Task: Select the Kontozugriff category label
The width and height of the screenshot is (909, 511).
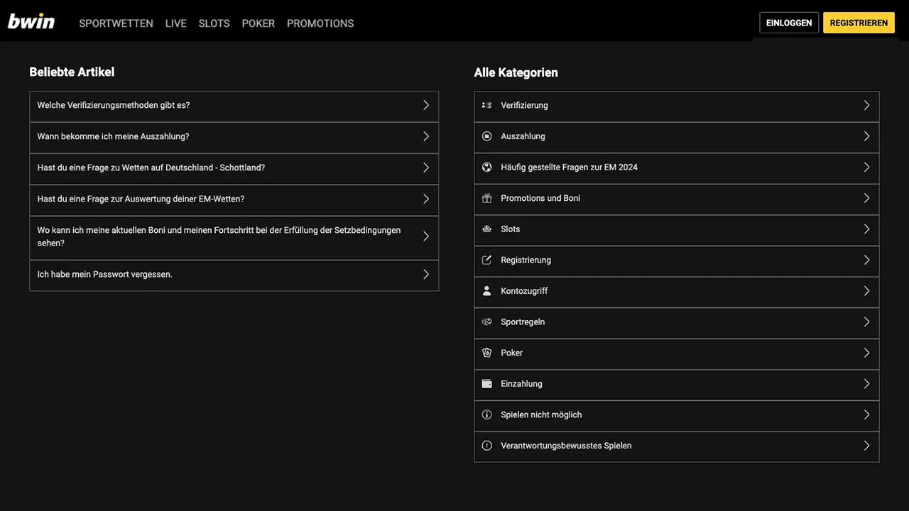Action: (524, 291)
